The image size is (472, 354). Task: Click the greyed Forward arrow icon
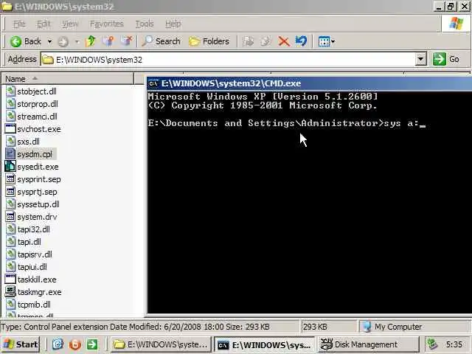coord(63,41)
